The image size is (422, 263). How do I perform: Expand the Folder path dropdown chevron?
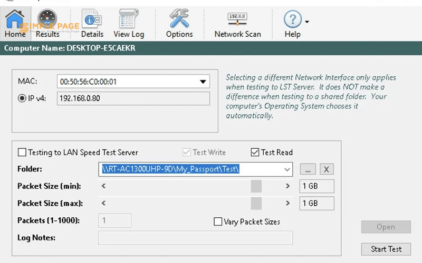(287, 169)
